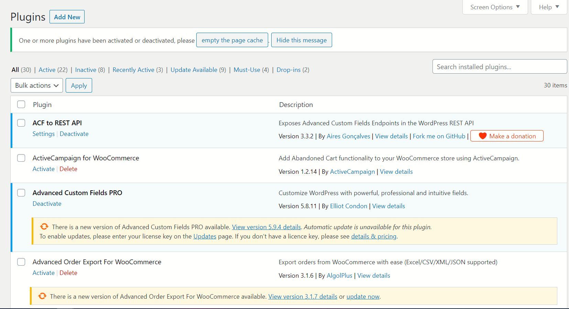View details for ACF to REST API
Screen dimensions: 569x309
click(x=391, y=136)
